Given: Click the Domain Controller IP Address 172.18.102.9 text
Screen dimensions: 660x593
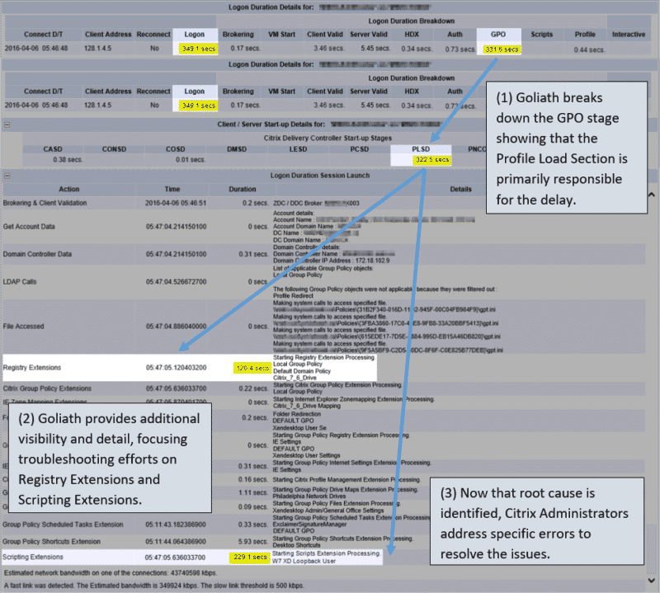Looking at the screenshot, I should coord(332,261).
